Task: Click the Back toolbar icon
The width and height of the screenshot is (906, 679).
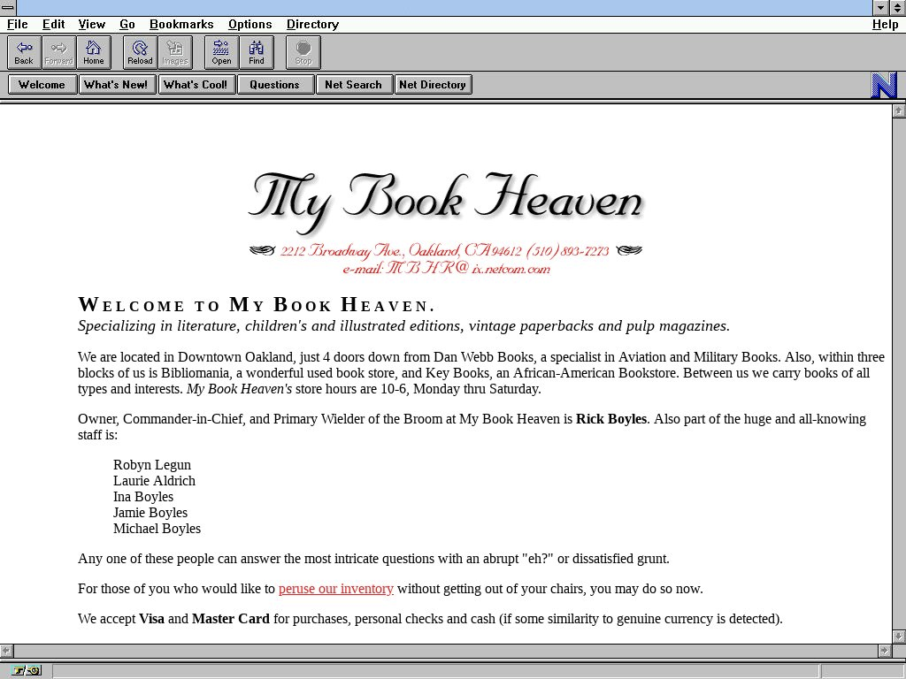Action: pyautogui.click(x=24, y=52)
